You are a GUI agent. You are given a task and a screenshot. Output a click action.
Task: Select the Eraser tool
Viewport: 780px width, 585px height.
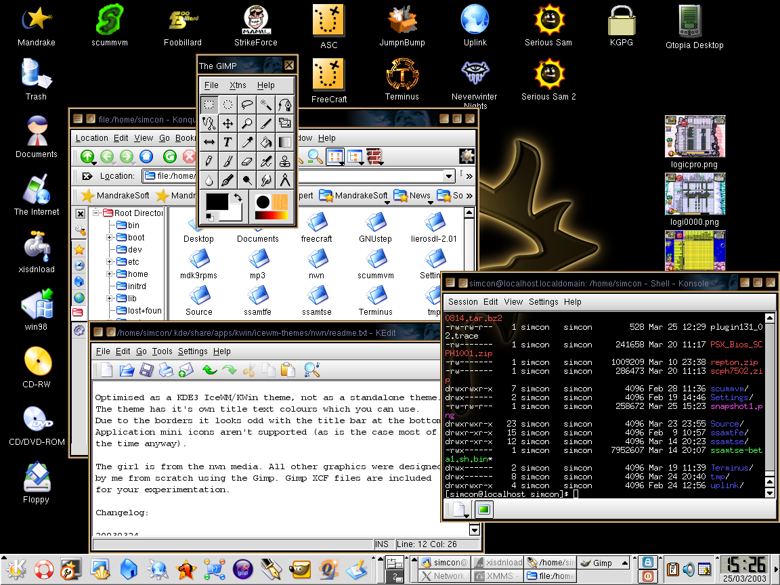pyautogui.click(x=246, y=161)
